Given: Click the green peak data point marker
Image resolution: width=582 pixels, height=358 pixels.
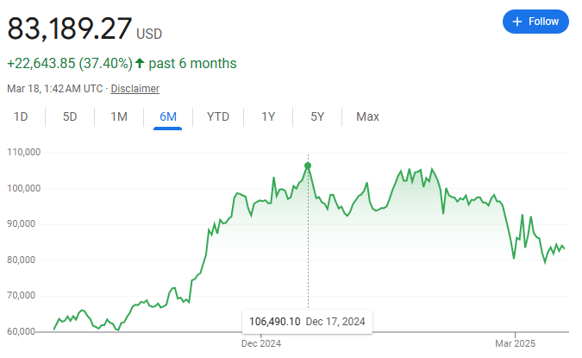Looking at the screenshot, I should 308,166.
